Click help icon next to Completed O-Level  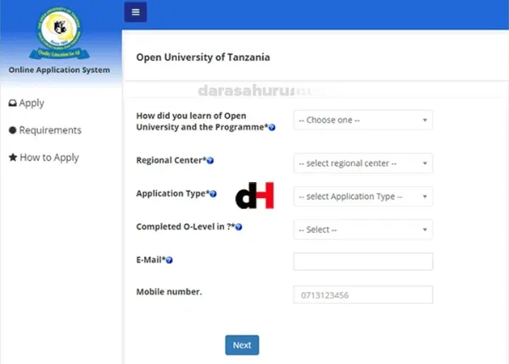pos(238,227)
